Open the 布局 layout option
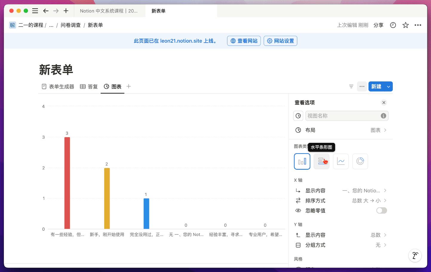431x272 pixels. [341, 130]
